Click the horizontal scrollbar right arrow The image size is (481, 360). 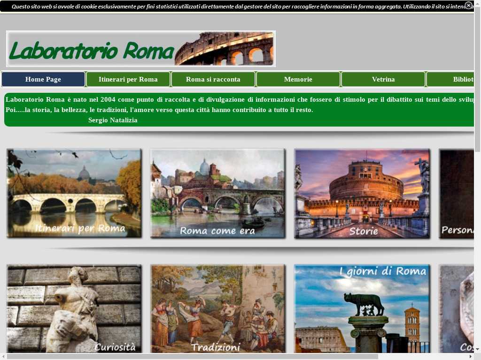click(x=470, y=356)
